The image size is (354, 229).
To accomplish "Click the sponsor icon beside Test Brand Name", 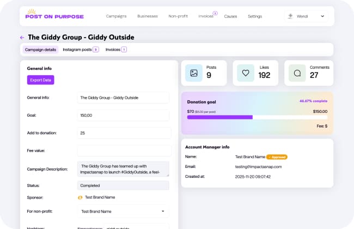I will tap(81, 197).
